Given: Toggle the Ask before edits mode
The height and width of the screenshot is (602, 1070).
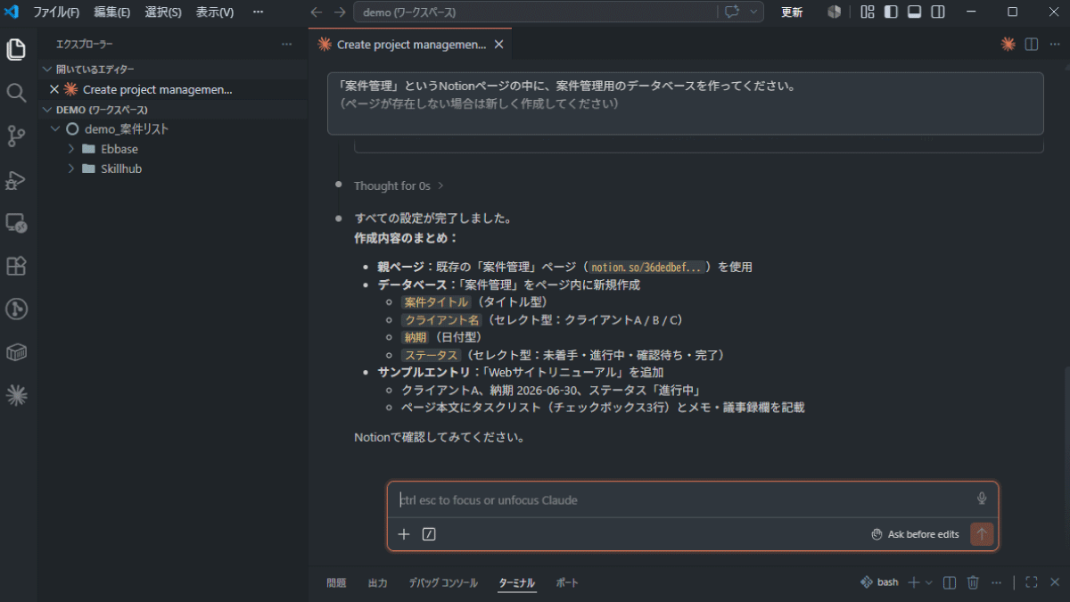Looking at the screenshot, I should tap(915, 534).
